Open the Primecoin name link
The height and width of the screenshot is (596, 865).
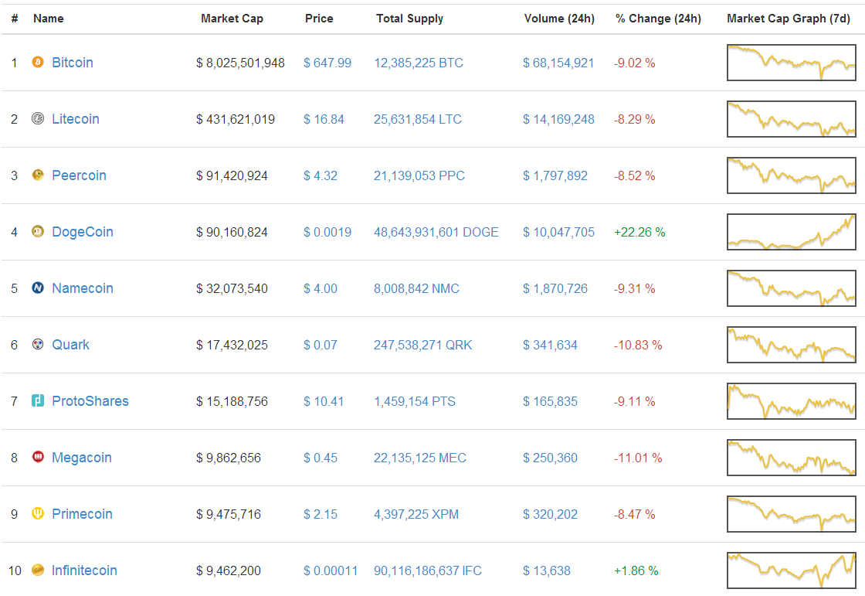(x=82, y=514)
